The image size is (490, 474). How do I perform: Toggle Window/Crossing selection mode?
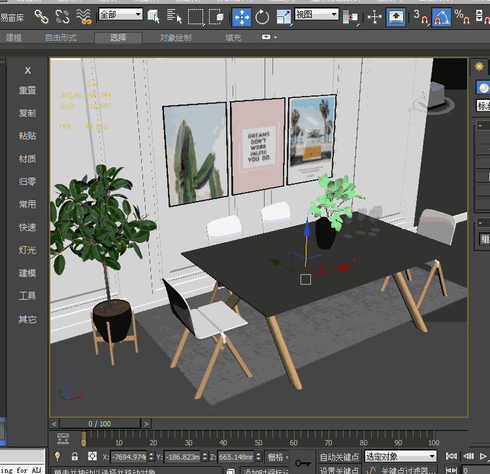point(216,16)
